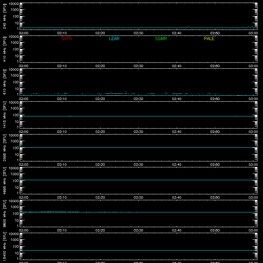Select the 15400 MHz [SFU] axis title
The width and height of the screenshot is (263, 263).
click(x=4, y=246)
